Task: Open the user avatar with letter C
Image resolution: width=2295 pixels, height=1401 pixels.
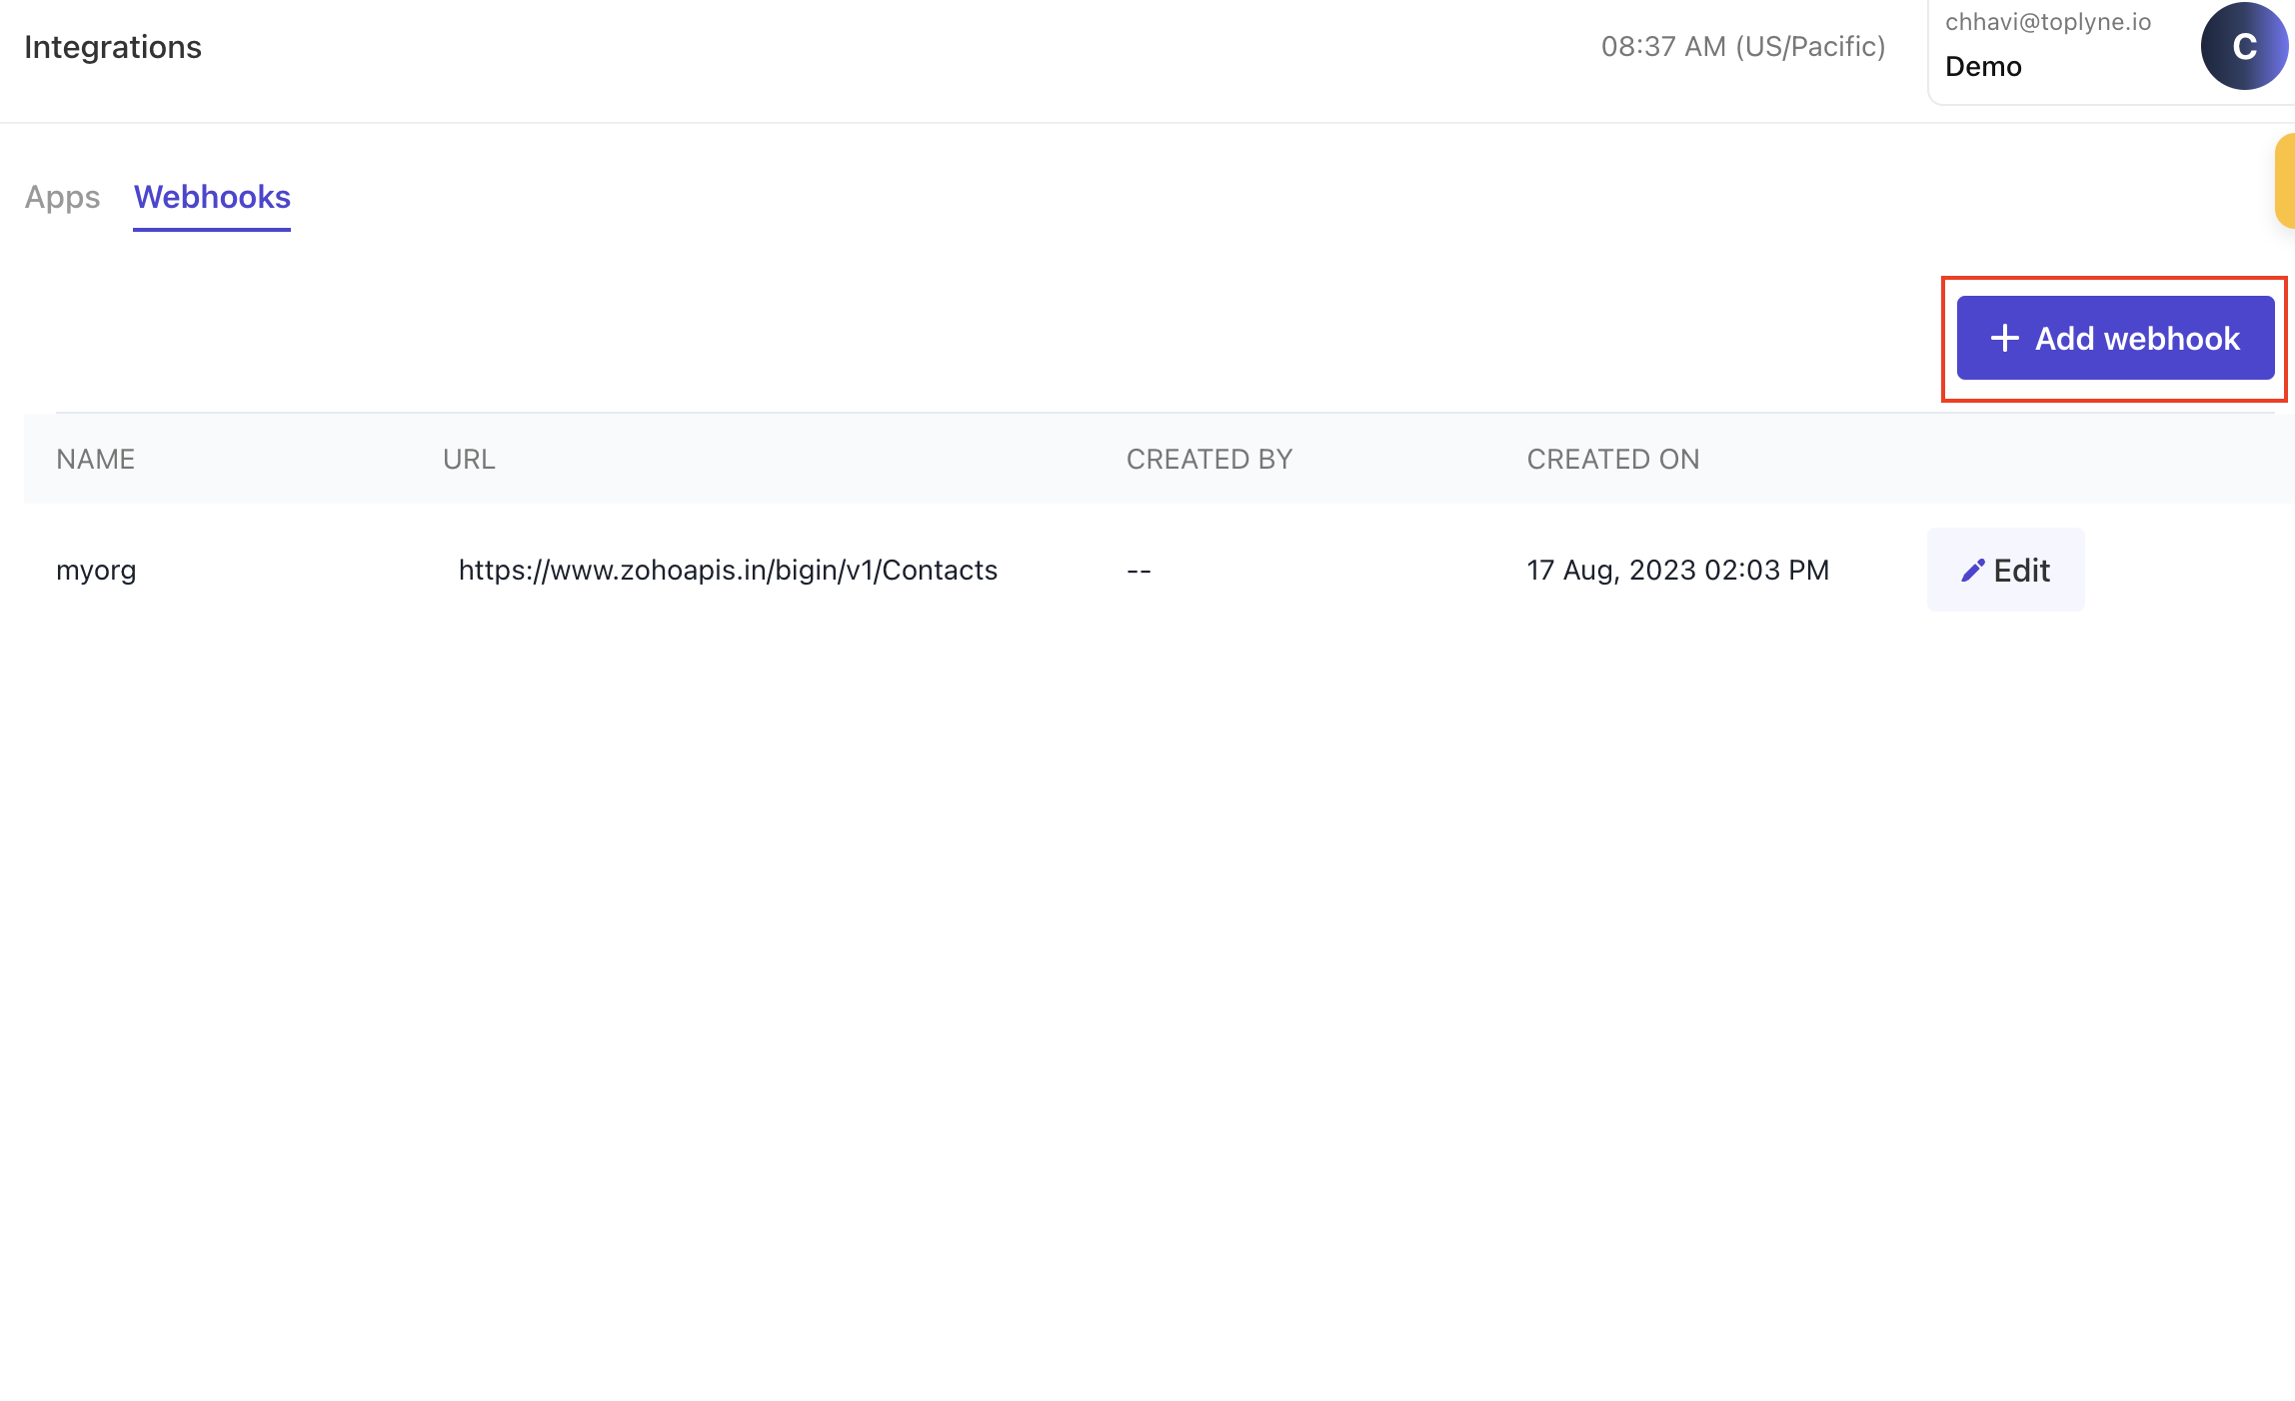Action: [x=2243, y=47]
